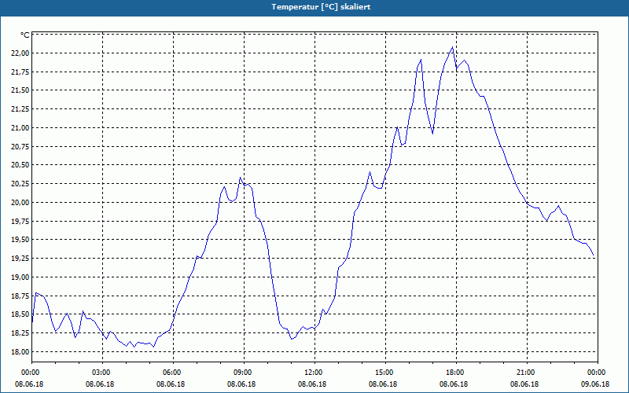Click the 20,50 y-axis value
This screenshot has height=393, width=629.
(x=20, y=165)
